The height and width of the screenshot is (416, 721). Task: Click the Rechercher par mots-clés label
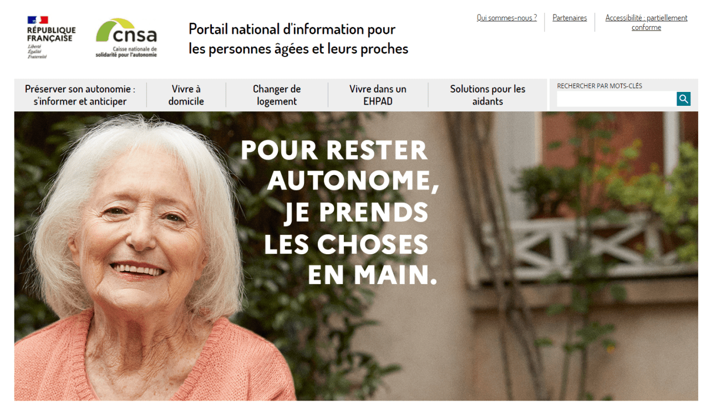pos(600,86)
